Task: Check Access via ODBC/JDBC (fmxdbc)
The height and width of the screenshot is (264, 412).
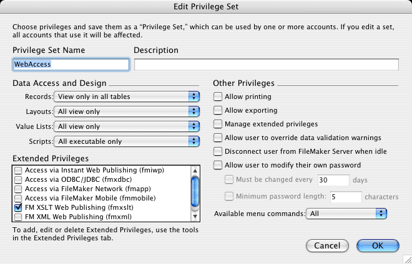Action: pyautogui.click(x=18, y=179)
